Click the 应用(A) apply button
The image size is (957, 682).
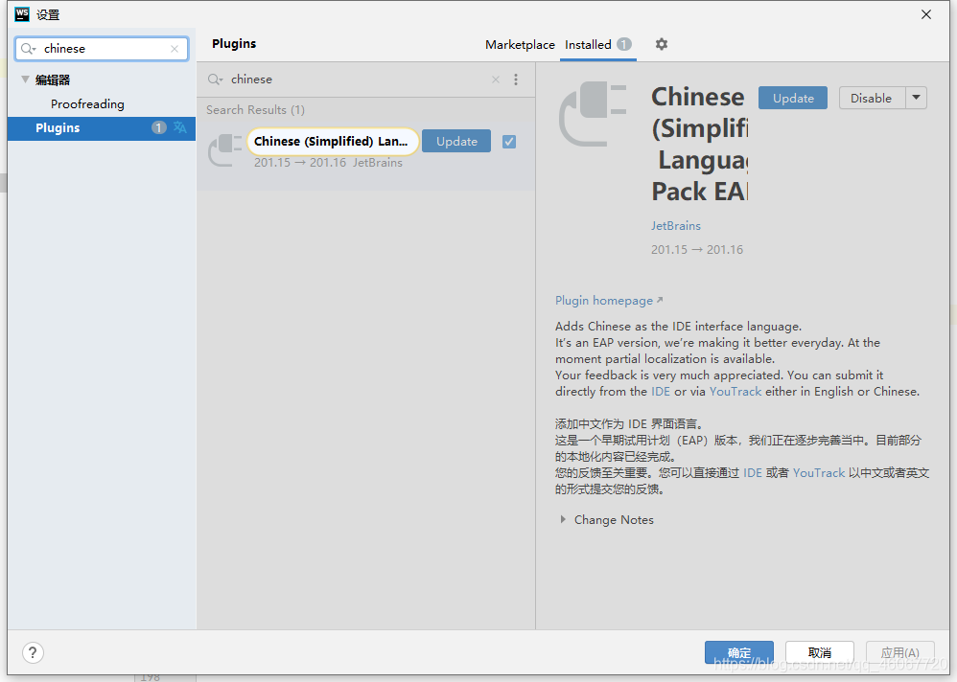900,652
